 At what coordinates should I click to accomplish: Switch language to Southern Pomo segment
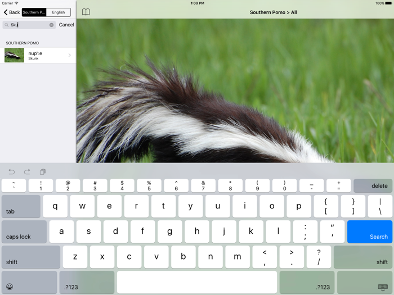(x=34, y=12)
